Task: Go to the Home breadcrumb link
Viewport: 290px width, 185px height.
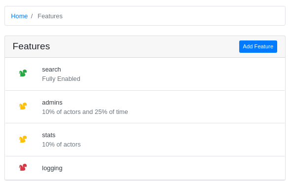Action: [x=19, y=16]
